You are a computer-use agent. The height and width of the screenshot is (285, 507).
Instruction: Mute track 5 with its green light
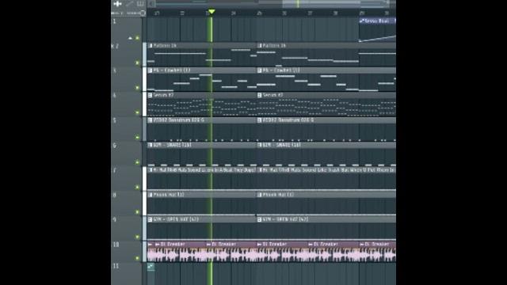click(137, 137)
